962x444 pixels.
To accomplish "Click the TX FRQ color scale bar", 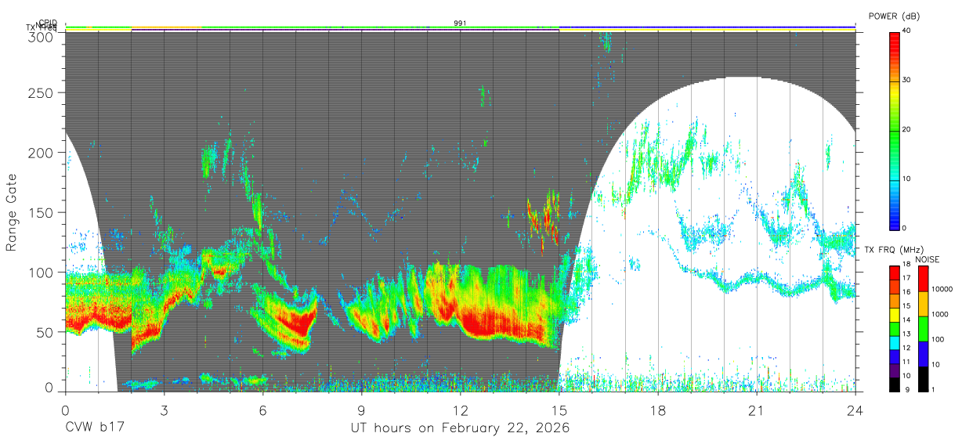I will pyautogui.click(x=894, y=327).
